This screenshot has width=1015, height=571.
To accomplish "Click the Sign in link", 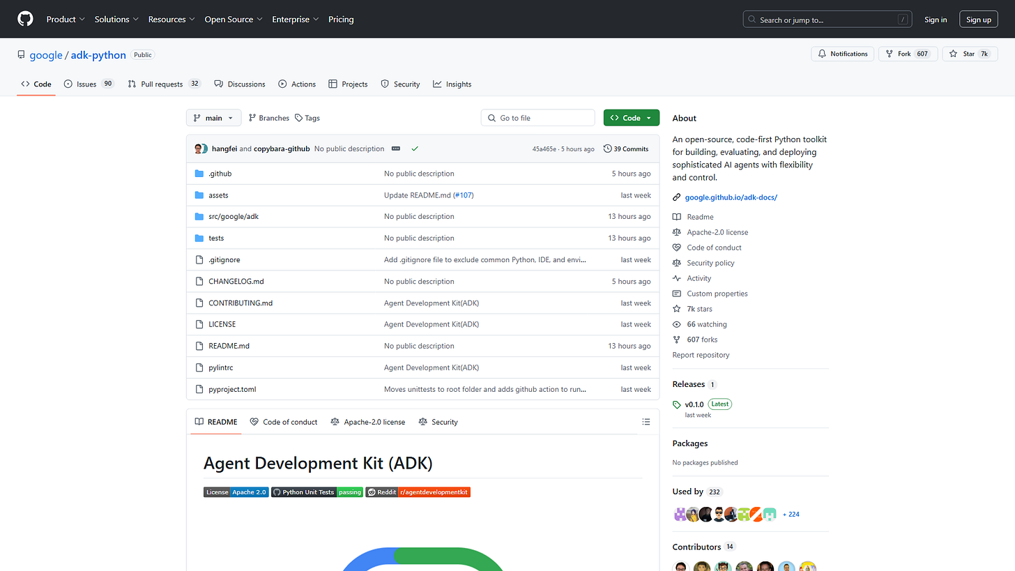I will pyautogui.click(x=936, y=20).
